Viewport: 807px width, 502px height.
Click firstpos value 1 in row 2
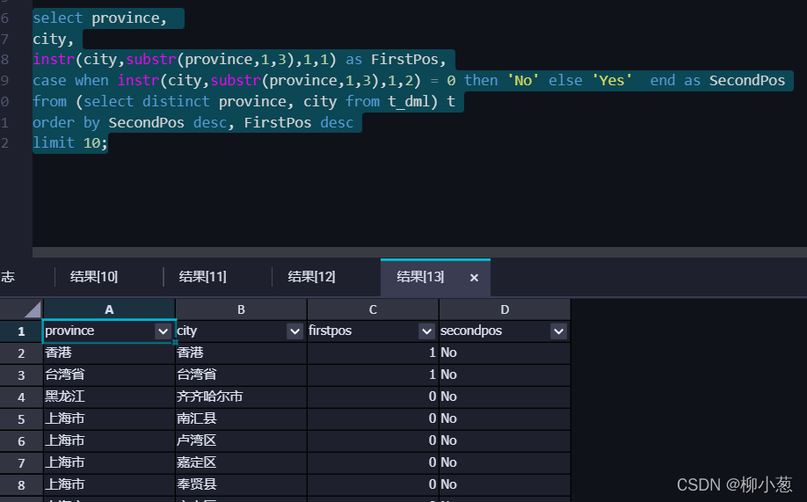pos(373,353)
